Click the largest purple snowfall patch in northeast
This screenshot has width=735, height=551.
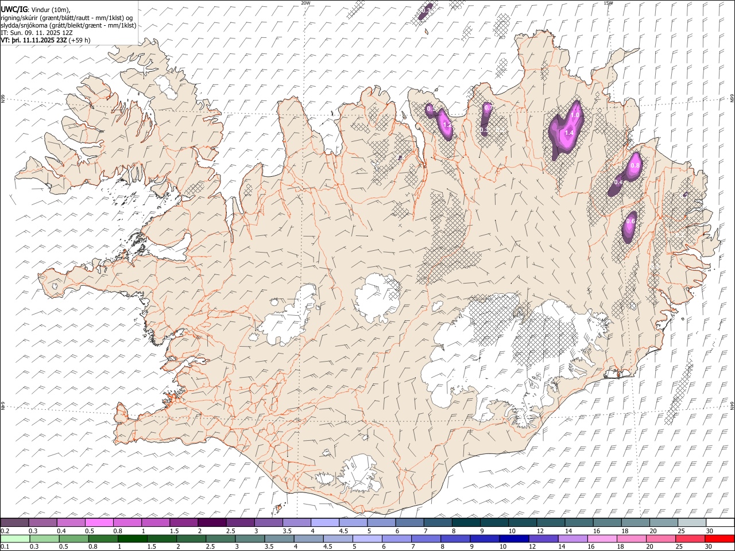(x=566, y=130)
